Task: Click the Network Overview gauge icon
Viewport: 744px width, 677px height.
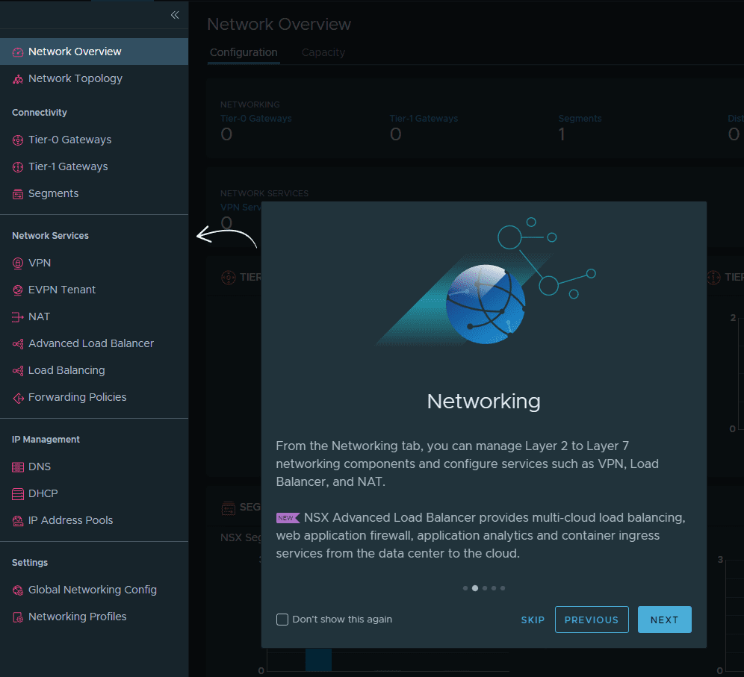Action: 18,52
